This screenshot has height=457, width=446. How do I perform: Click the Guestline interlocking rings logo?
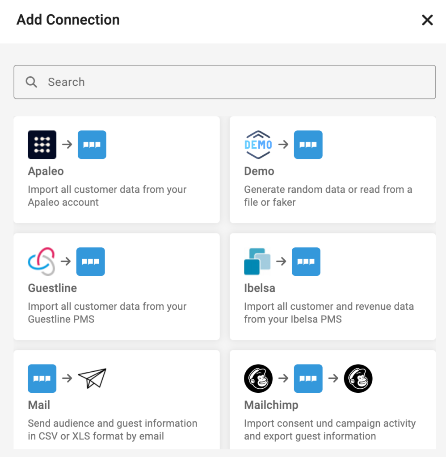click(42, 262)
